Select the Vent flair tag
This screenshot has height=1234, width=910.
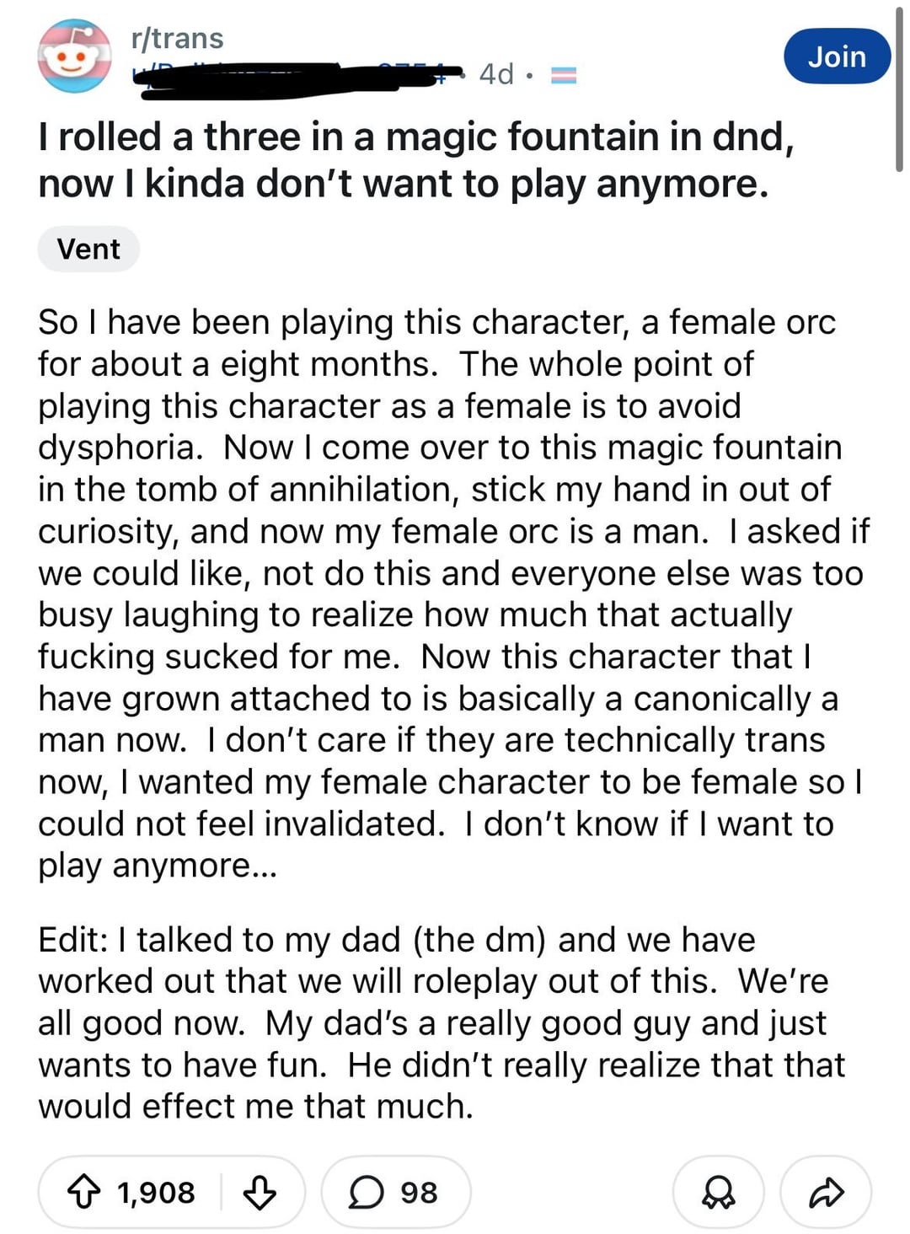88,249
